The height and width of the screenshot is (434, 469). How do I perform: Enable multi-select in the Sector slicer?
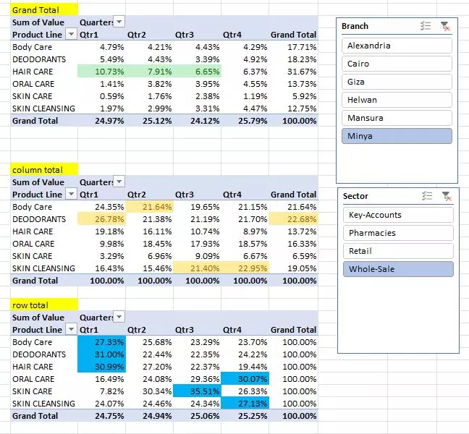[x=426, y=196]
